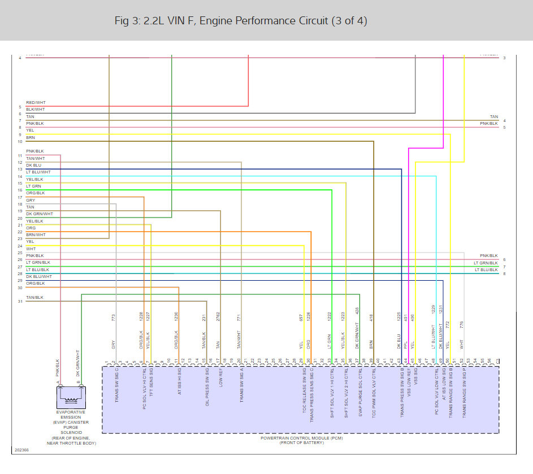533x474 pixels.
Task: Click the BRN/WHT wire label
Action: [x=36, y=235]
